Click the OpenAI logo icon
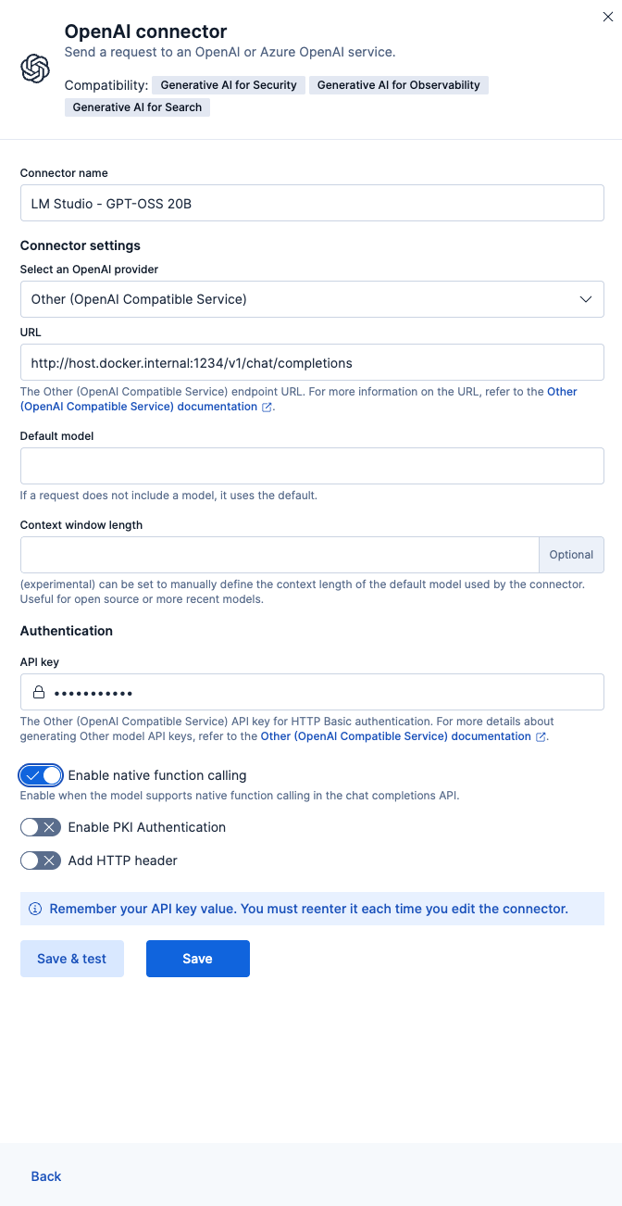 (x=35, y=69)
